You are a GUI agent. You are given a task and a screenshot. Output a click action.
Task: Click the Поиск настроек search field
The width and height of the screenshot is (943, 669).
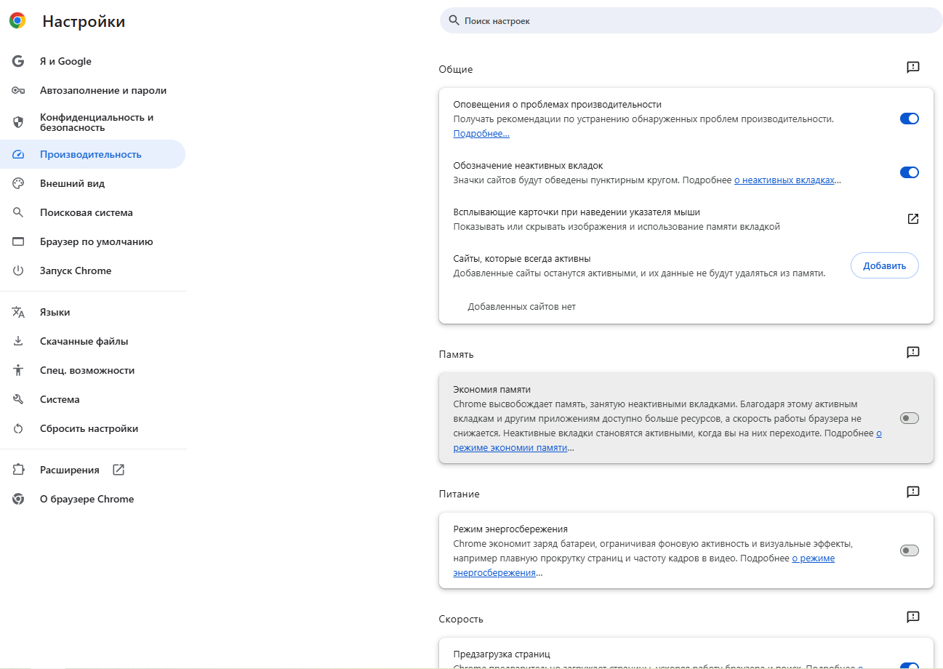pyautogui.click(x=691, y=20)
